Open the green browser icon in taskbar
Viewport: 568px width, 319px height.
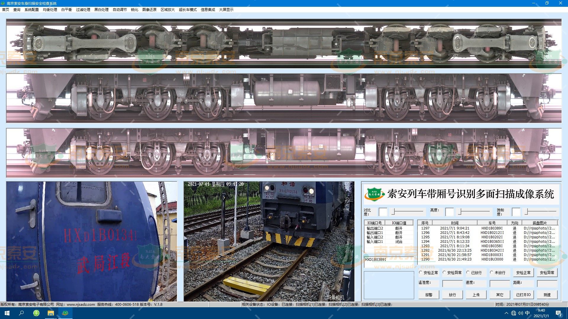[36, 313]
